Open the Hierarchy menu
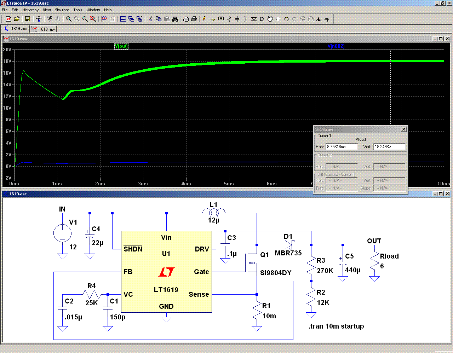The image size is (453, 353). pyautogui.click(x=30, y=10)
